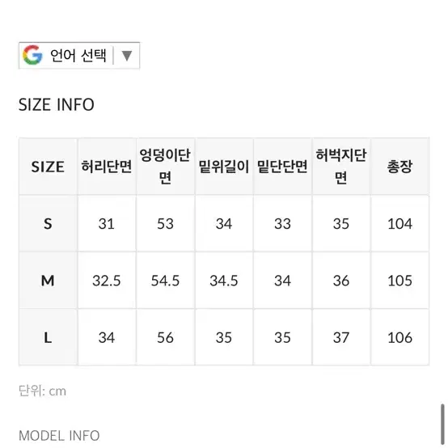
Task: Click the 허벅지단면 column header
Action: (x=341, y=167)
